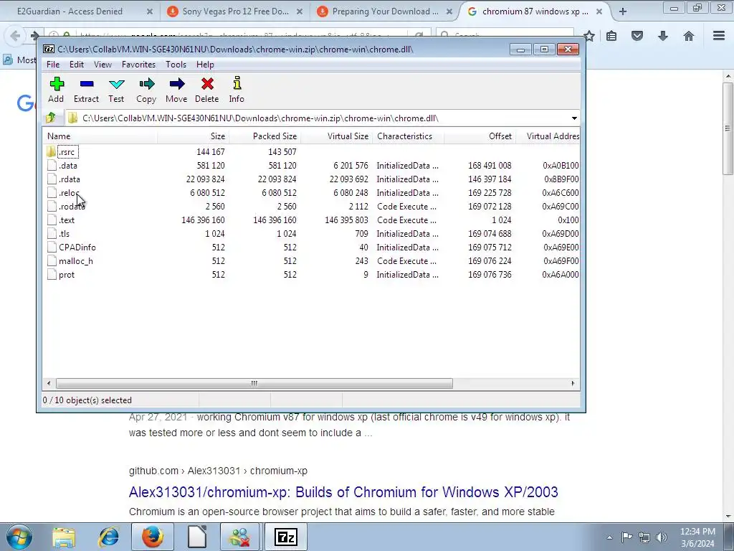
Task: Show hidden tray icons arrow
Action: click(x=609, y=537)
